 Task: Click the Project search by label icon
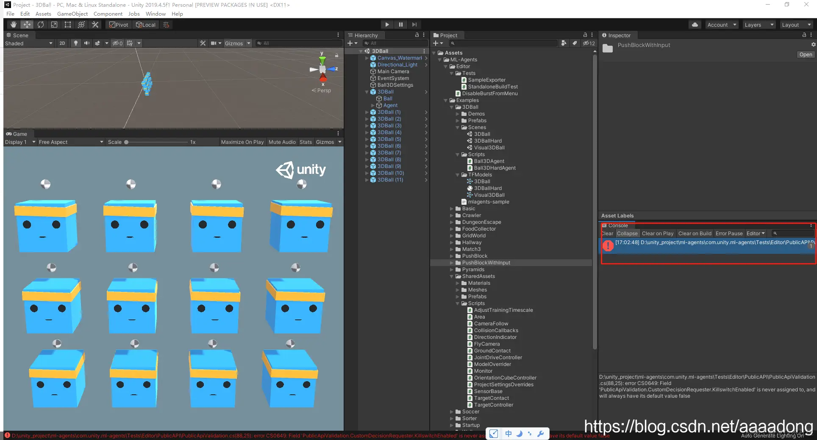pyautogui.click(x=575, y=43)
